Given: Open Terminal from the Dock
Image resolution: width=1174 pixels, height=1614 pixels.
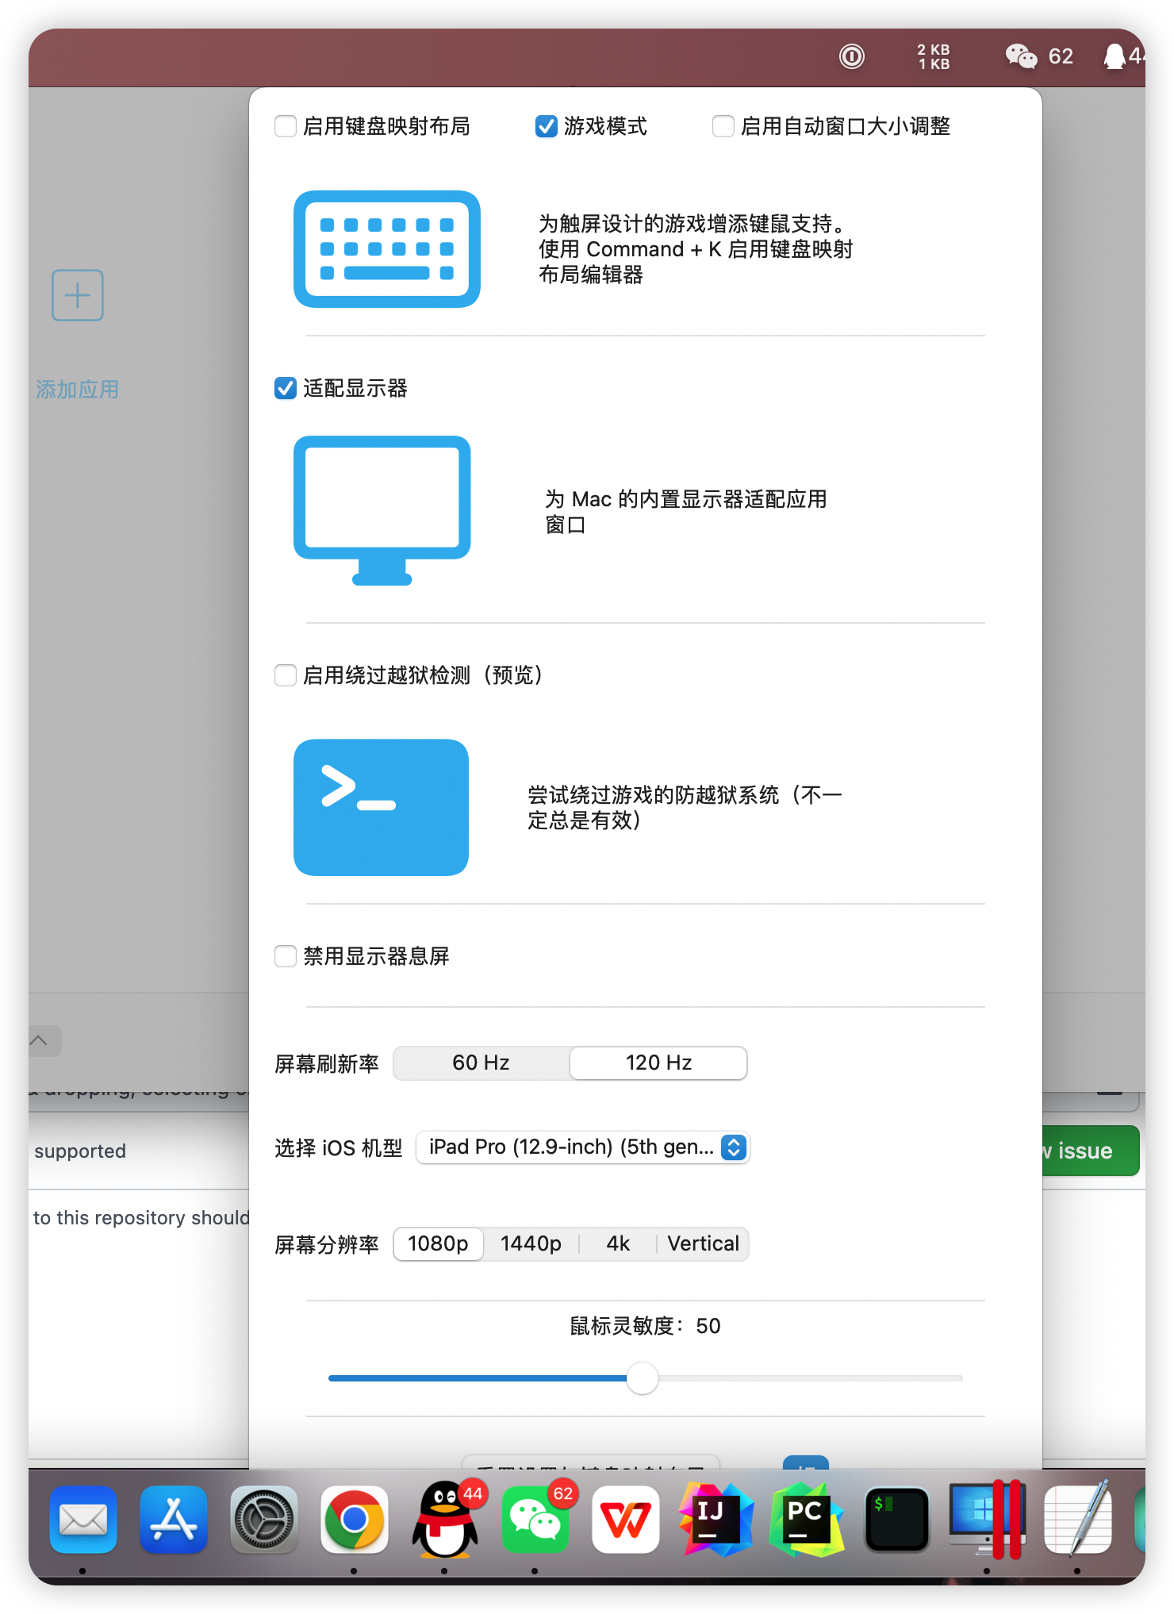Looking at the screenshot, I should tap(897, 1520).
